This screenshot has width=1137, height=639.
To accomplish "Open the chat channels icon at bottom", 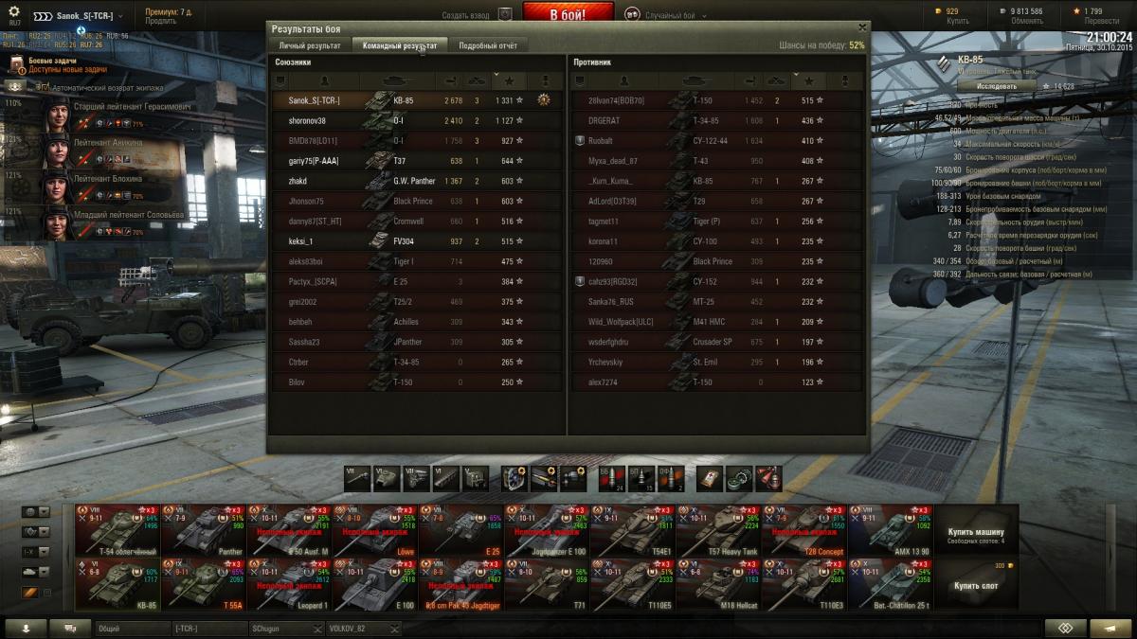I will tap(70, 629).
